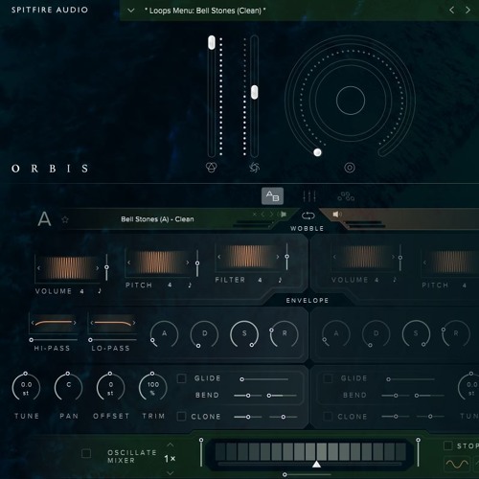
Task: Select the sine wave shape icon
Action: coord(457,464)
